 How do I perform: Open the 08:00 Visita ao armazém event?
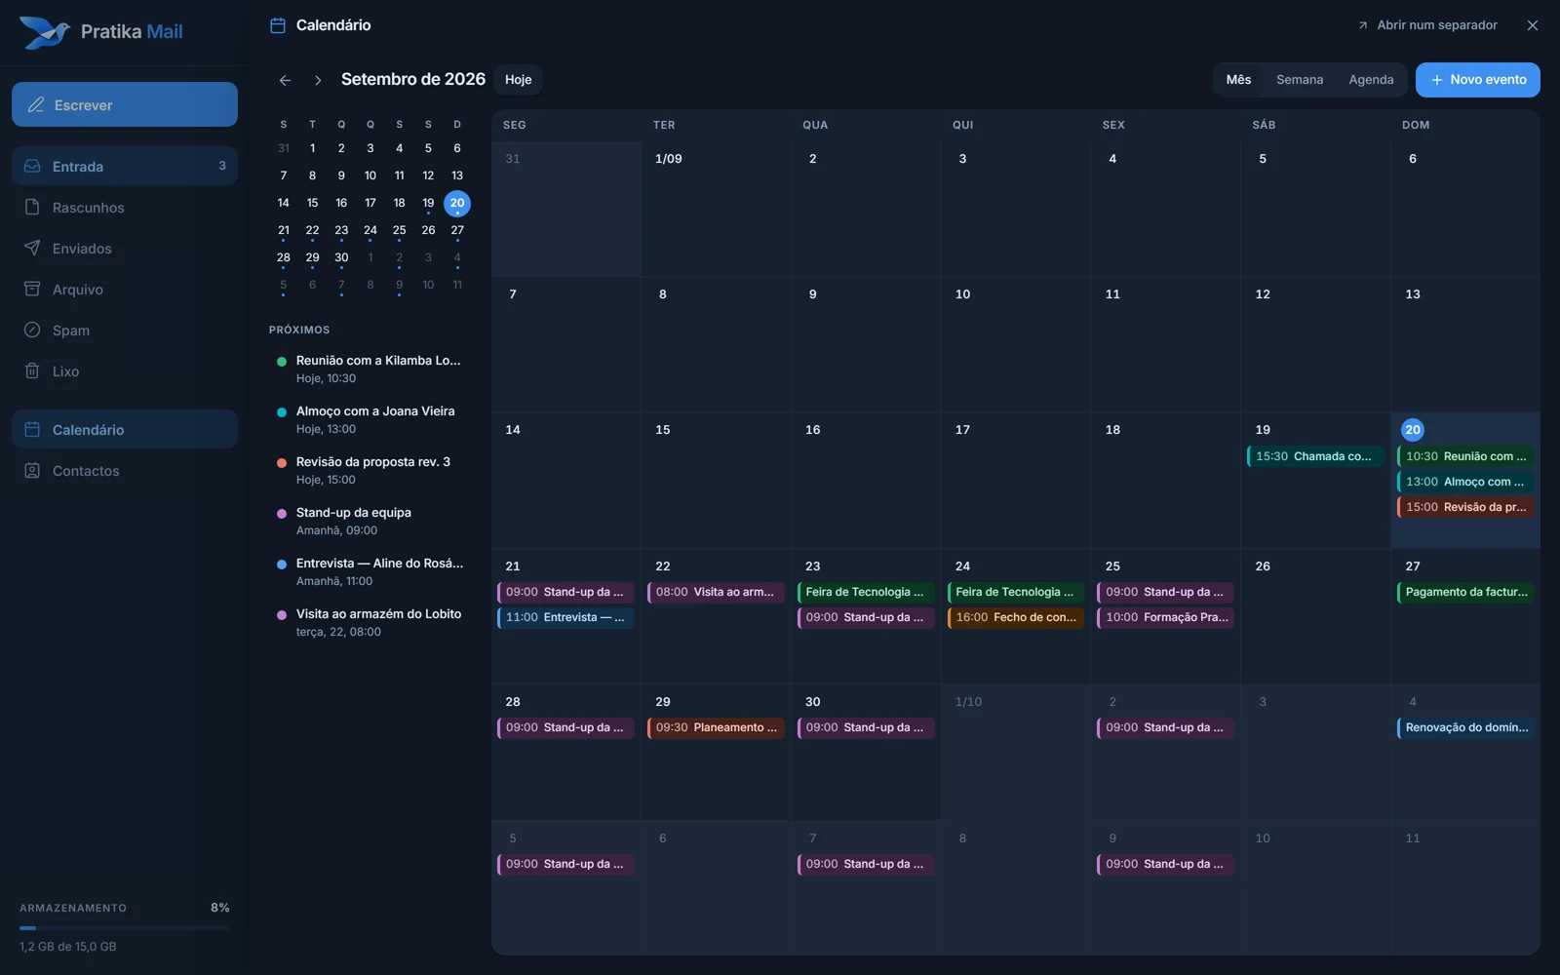coord(716,592)
